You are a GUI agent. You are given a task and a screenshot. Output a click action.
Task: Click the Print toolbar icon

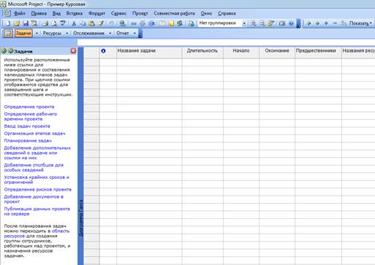pos(45,23)
